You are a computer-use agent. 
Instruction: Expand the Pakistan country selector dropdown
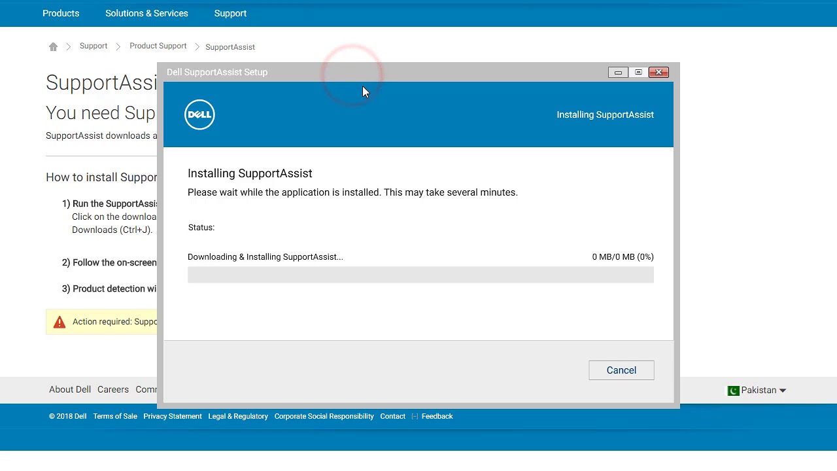point(782,391)
